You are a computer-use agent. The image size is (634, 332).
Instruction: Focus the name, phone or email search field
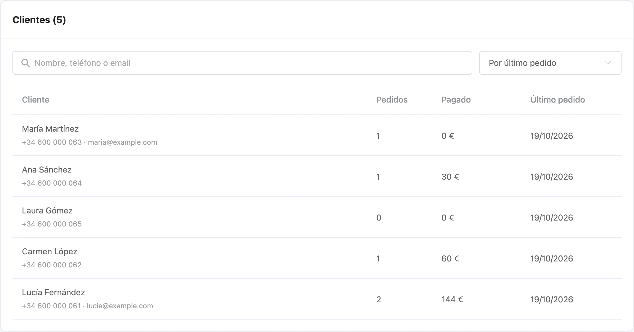click(x=242, y=63)
